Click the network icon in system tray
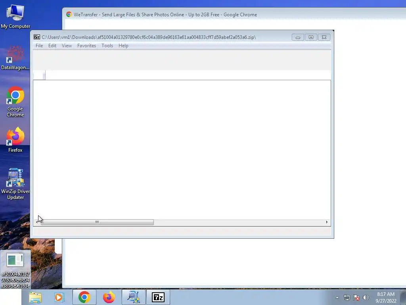Screen dimensions: 406x305 pyautogui.click(x=347, y=297)
